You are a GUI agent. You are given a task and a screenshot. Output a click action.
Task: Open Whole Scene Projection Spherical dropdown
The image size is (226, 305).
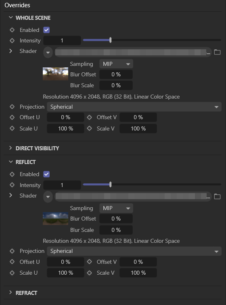[x=134, y=107]
